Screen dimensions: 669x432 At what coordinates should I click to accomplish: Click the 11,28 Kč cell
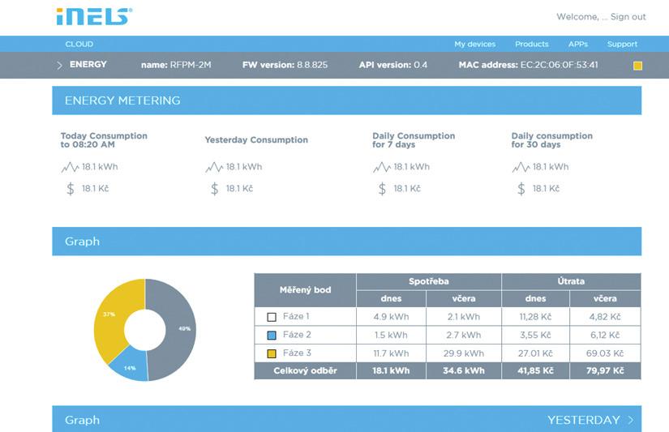point(535,317)
